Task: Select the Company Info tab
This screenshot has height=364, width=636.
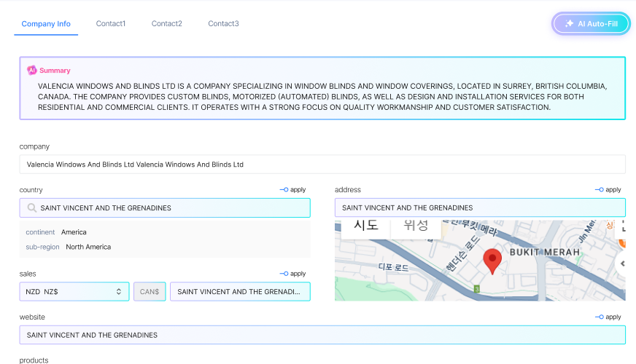Action: [x=46, y=24]
